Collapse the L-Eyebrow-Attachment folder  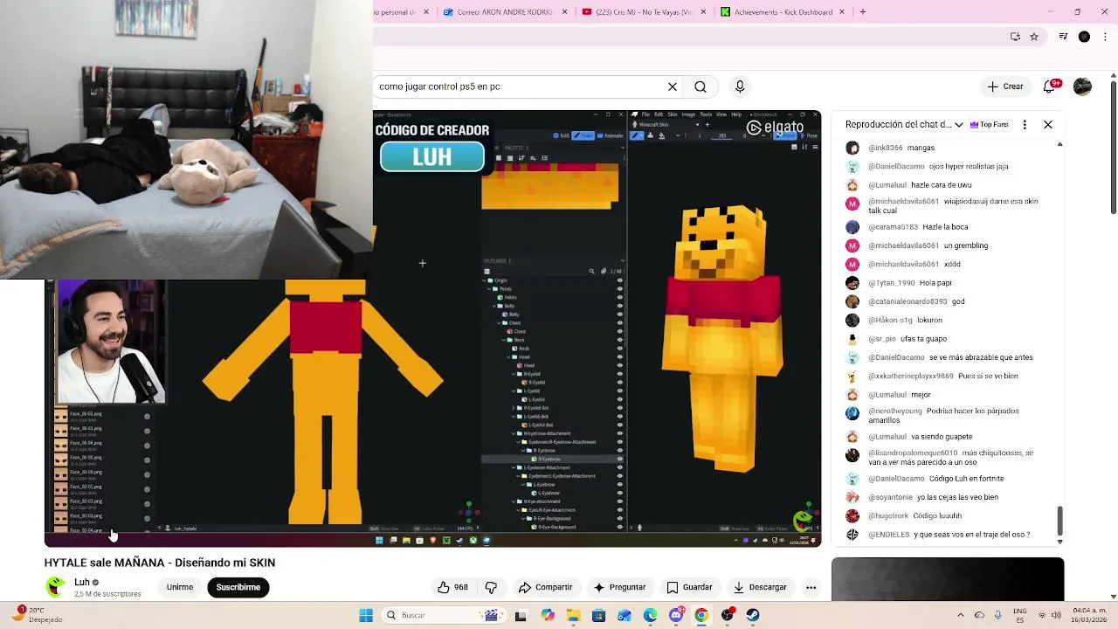pyautogui.click(x=513, y=467)
